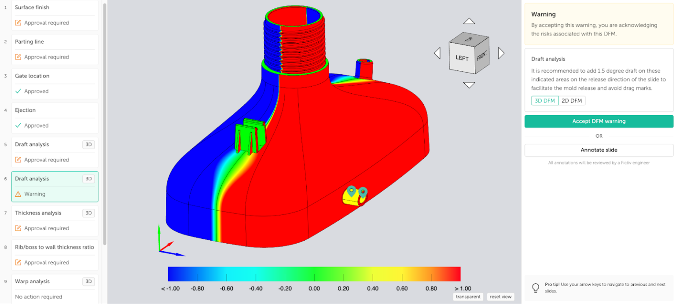Click the warning triangle on slide 6 Draft analysis

tap(18, 194)
